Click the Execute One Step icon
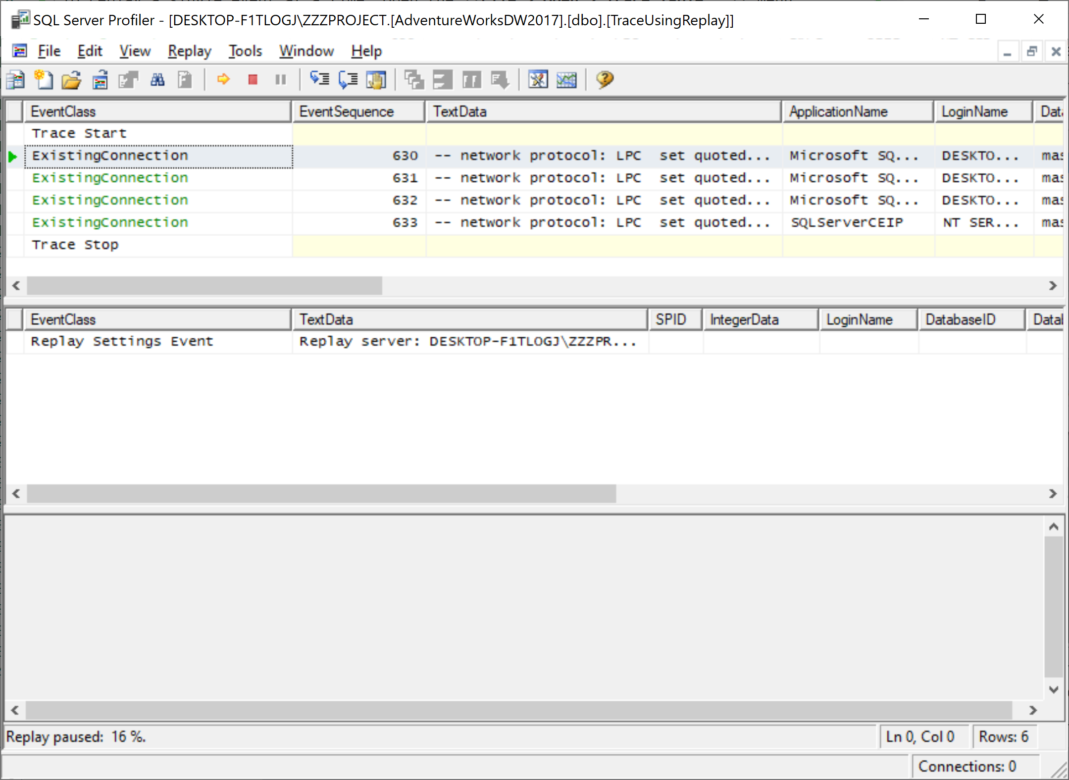Viewport: 1069px width, 780px height. coord(320,79)
